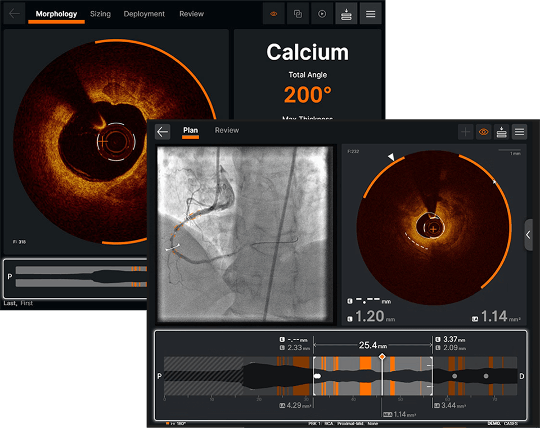Toggle the eye visibility icon in Plan toolbar
The height and width of the screenshot is (428, 540).
coord(482,131)
